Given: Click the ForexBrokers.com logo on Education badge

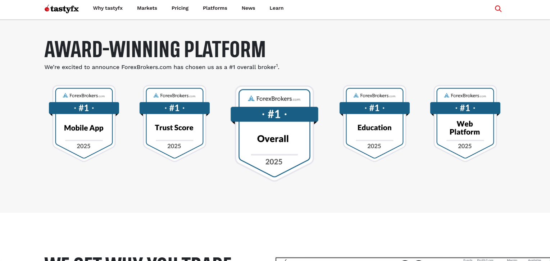Looking at the screenshot, I should coord(374,95).
